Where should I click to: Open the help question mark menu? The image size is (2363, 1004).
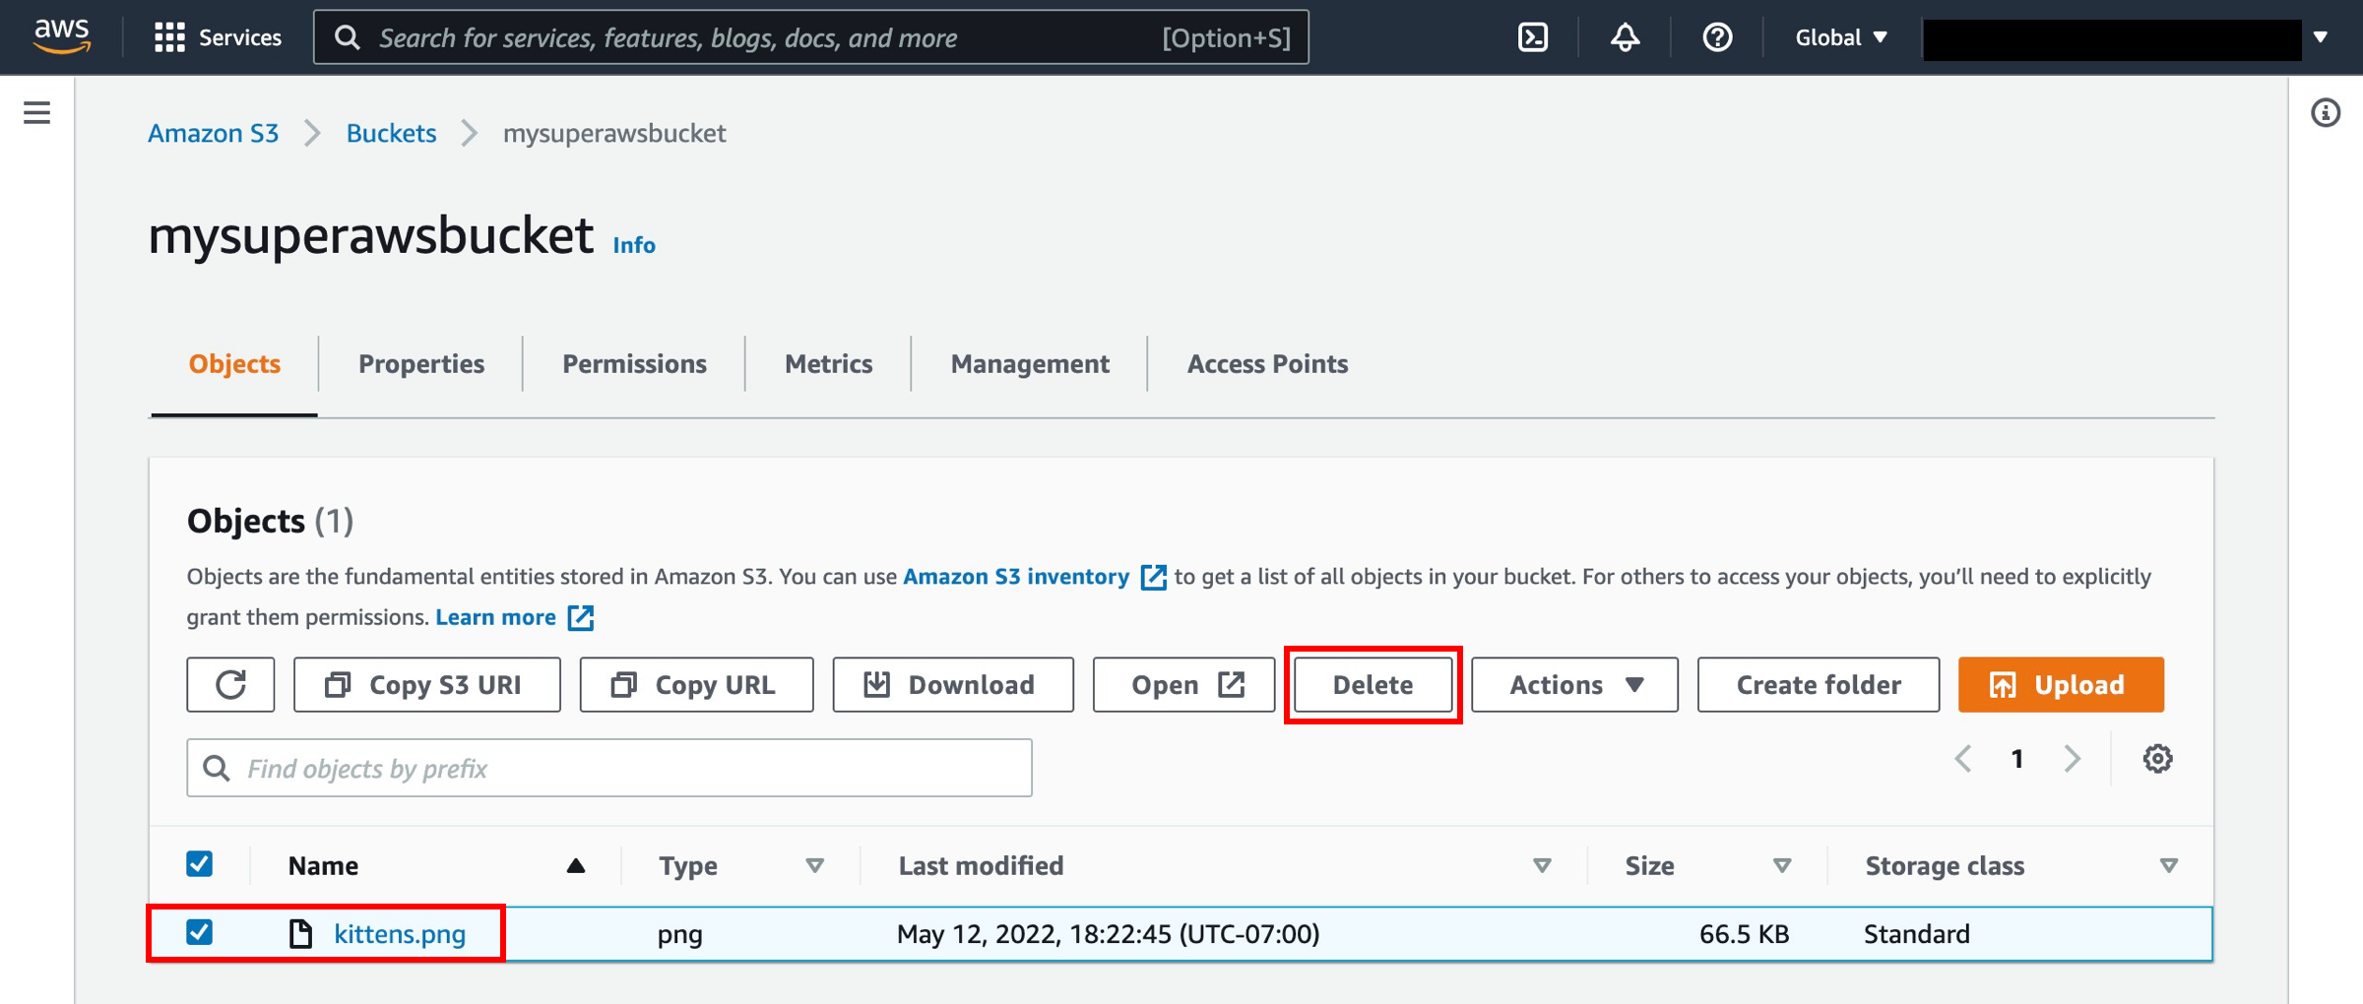[1717, 37]
